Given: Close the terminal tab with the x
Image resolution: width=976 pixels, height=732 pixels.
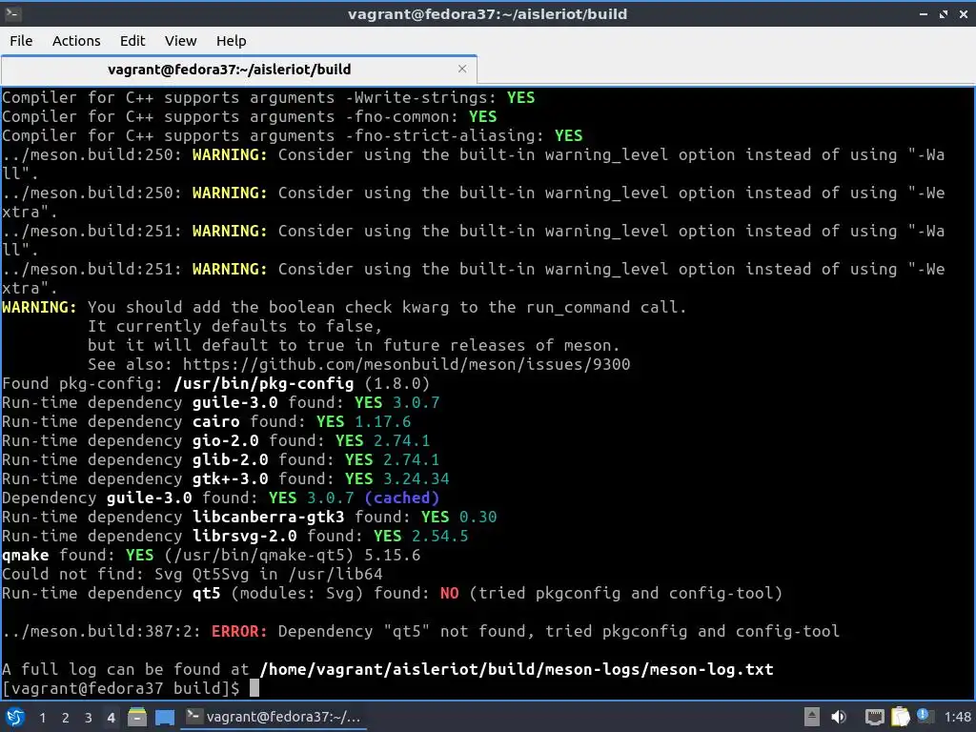Looking at the screenshot, I should click(462, 69).
